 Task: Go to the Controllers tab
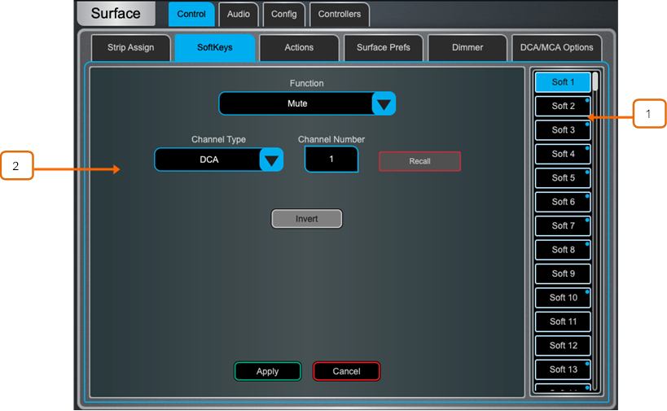(340, 15)
